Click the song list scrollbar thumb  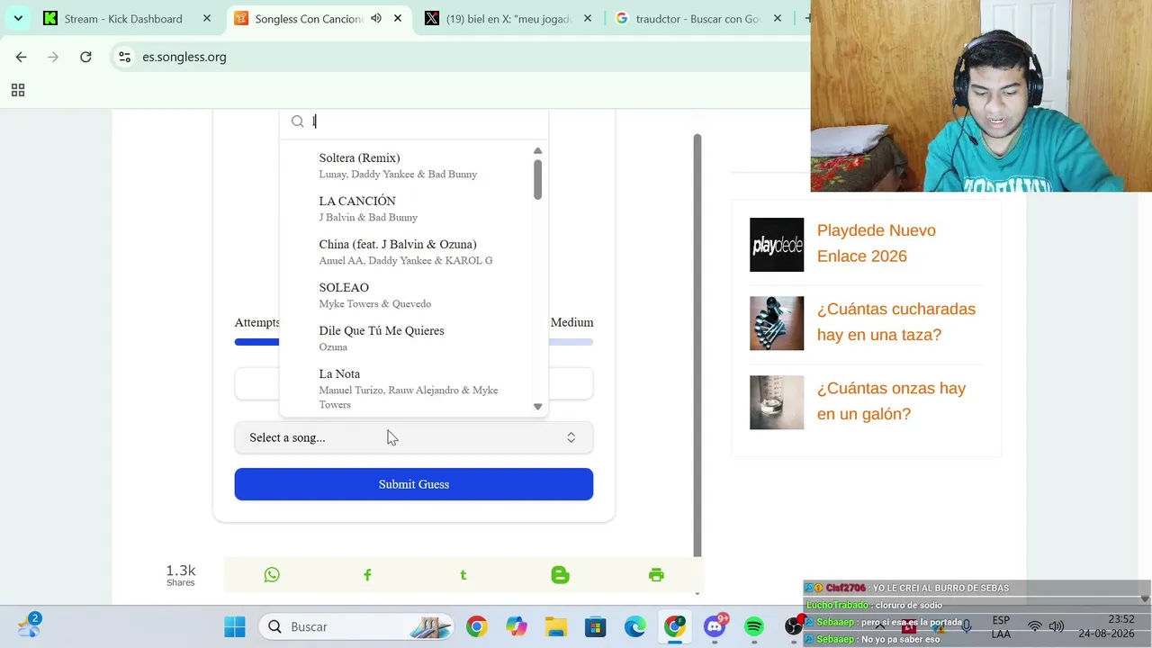click(x=537, y=179)
